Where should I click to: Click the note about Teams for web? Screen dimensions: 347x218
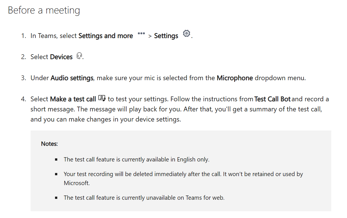coord(144,198)
